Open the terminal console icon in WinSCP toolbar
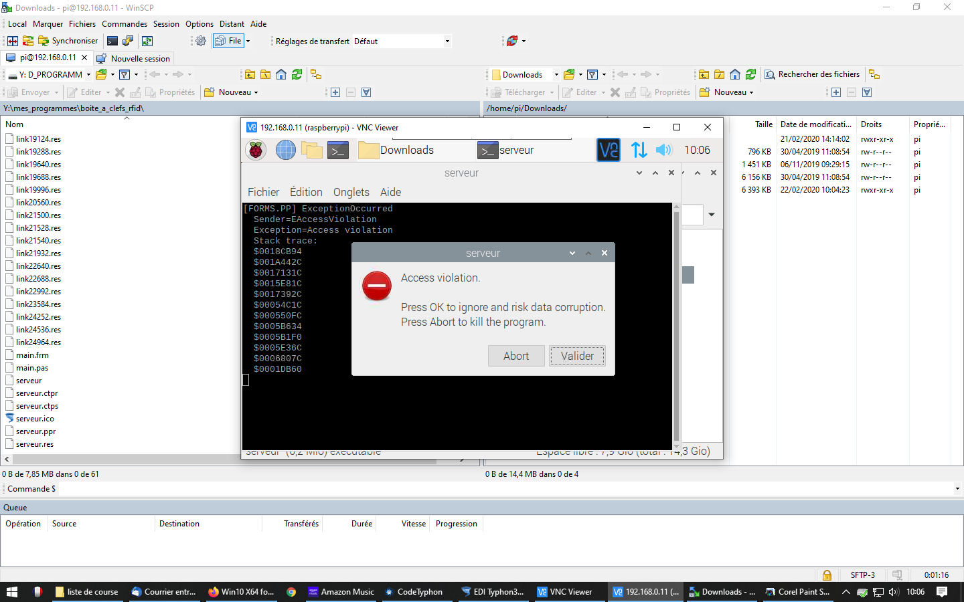964x602 pixels. click(112, 41)
